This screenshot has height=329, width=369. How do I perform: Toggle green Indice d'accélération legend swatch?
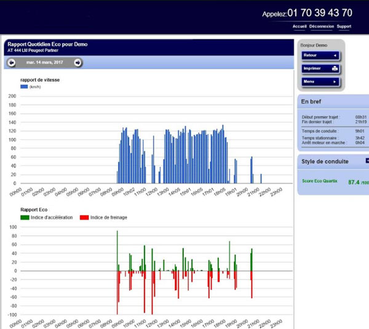[x=24, y=217]
